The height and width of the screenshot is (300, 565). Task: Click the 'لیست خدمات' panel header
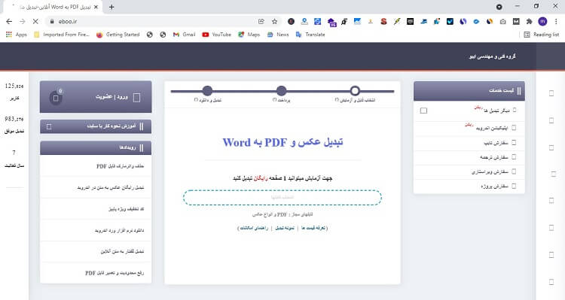pyautogui.click(x=469, y=91)
